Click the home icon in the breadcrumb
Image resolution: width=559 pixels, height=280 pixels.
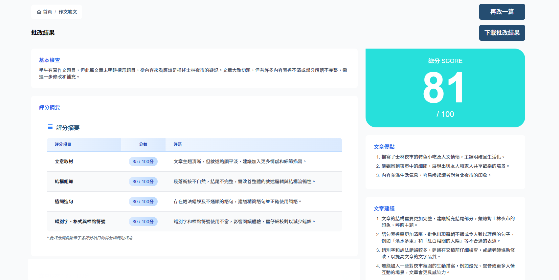(39, 12)
